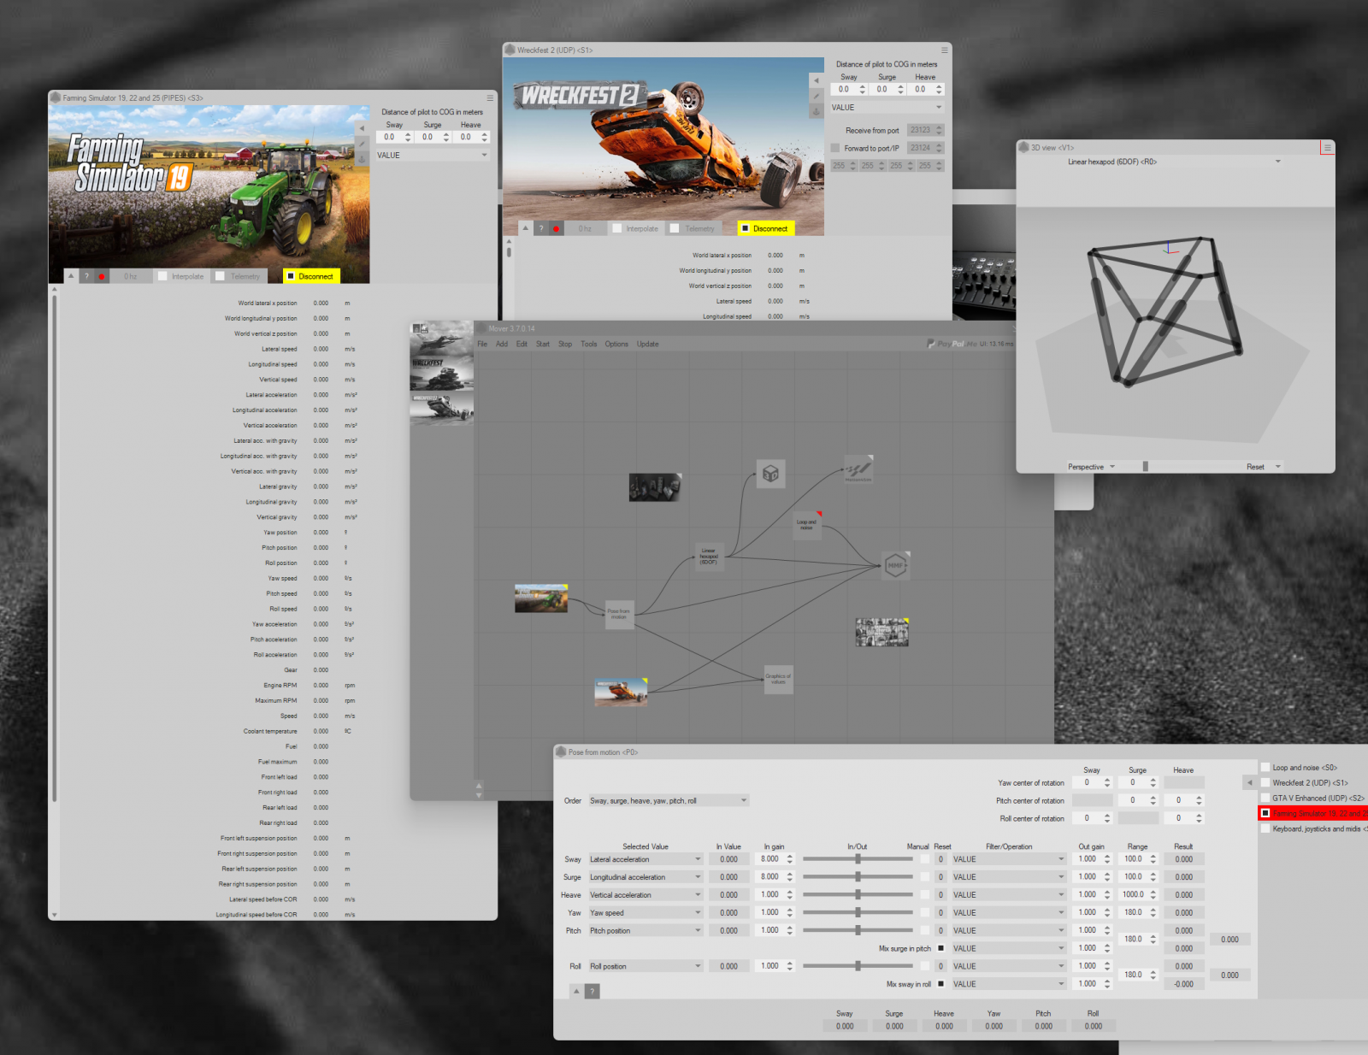Image resolution: width=1368 pixels, height=1055 pixels.
Task: Toggle Telemetry checkbox in Farming Simulator window
Action: [x=220, y=276]
